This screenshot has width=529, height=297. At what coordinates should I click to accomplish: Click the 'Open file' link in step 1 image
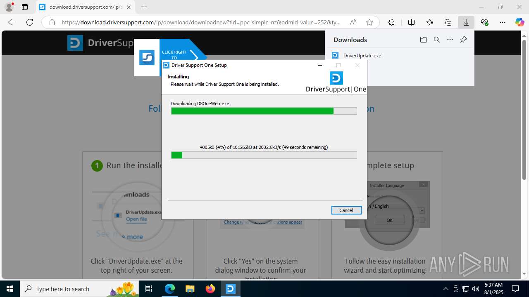[x=136, y=219]
